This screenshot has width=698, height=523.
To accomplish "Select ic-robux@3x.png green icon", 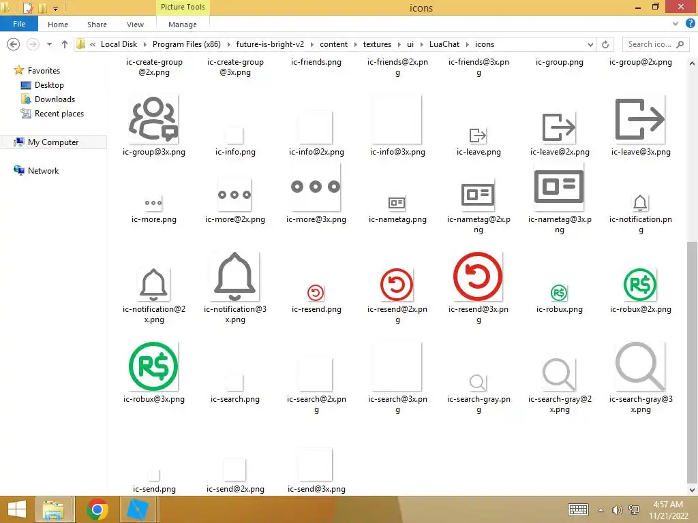I will pyautogui.click(x=153, y=366).
